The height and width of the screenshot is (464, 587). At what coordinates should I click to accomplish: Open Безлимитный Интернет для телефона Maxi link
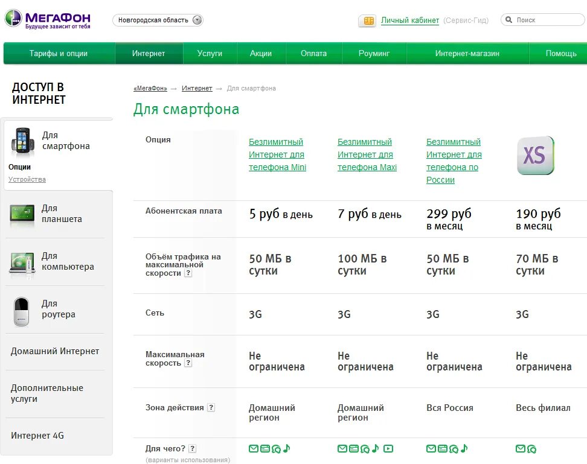point(367,155)
